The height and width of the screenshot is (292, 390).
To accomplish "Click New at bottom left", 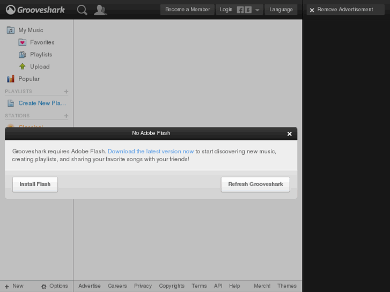I will (x=18, y=286).
